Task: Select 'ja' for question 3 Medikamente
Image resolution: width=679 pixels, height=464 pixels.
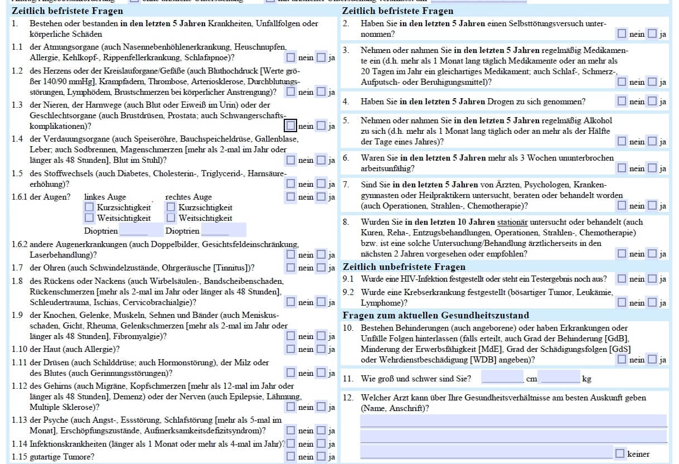Action: coord(652,81)
